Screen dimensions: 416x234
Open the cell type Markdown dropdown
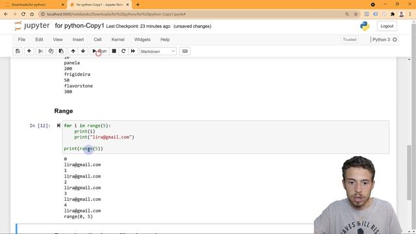click(158, 51)
